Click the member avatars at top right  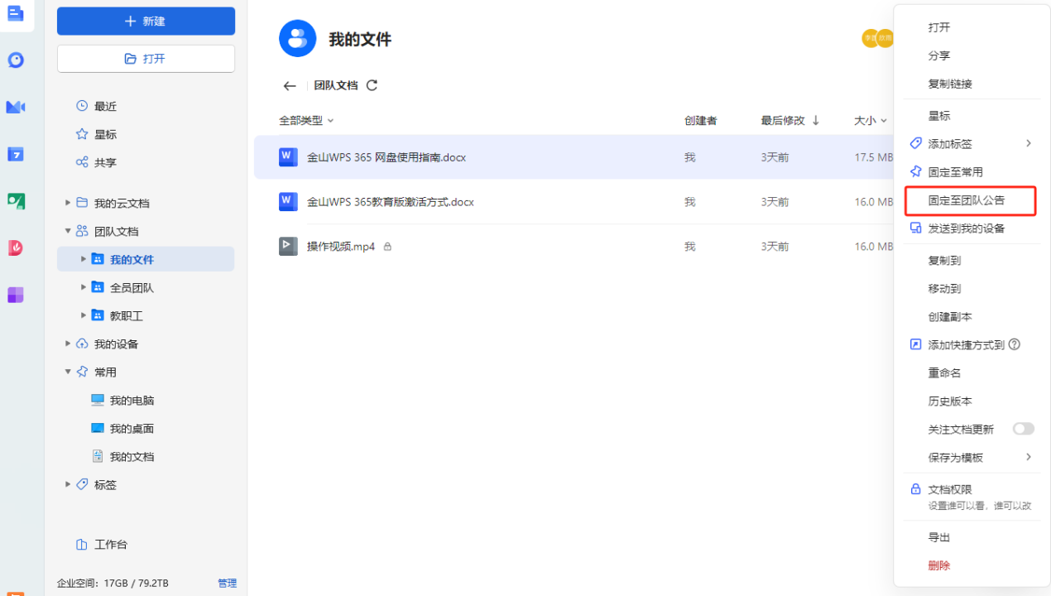pyautogui.click(x=877, y=38)
